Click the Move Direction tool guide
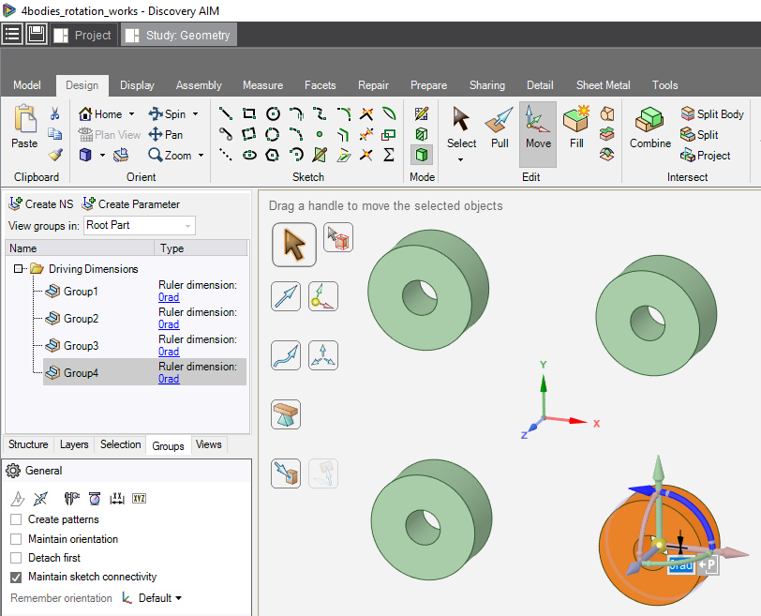Viewport: 761px width, 616px height. click(x=286, y=296)
